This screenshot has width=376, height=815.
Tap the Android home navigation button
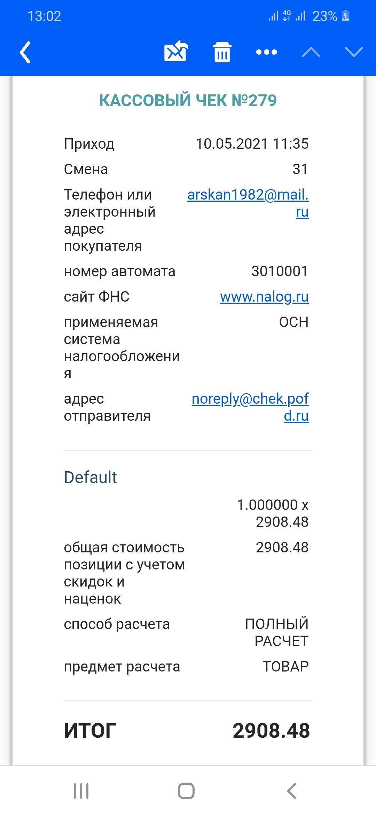click(x=186, y=791)
